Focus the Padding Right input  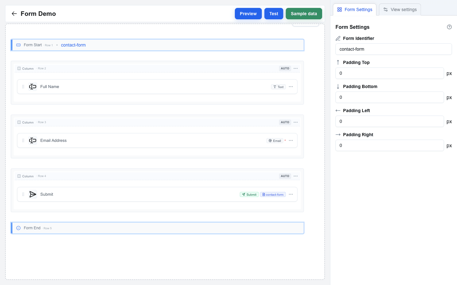[389, 145]
